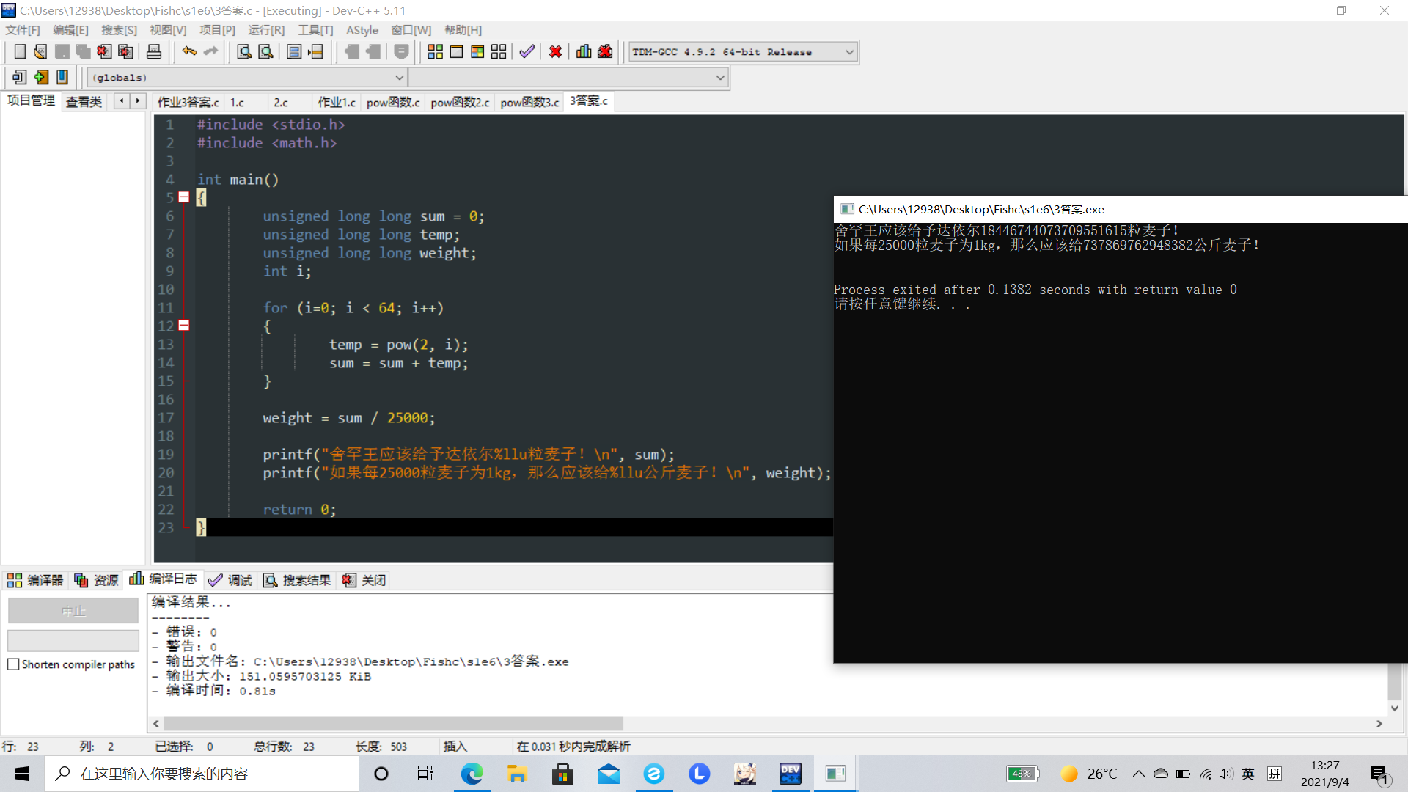Open the 文件[F] menu
The width and height of the screenshot is (1408, 792).
pos(23,30)
